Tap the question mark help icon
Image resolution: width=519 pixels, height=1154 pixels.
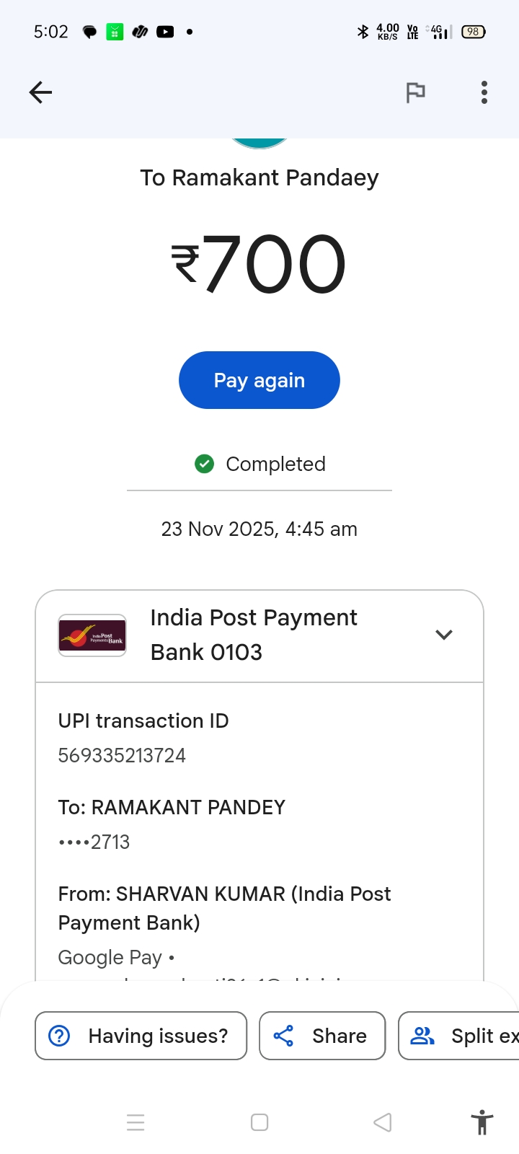(x=59, y=1036)
